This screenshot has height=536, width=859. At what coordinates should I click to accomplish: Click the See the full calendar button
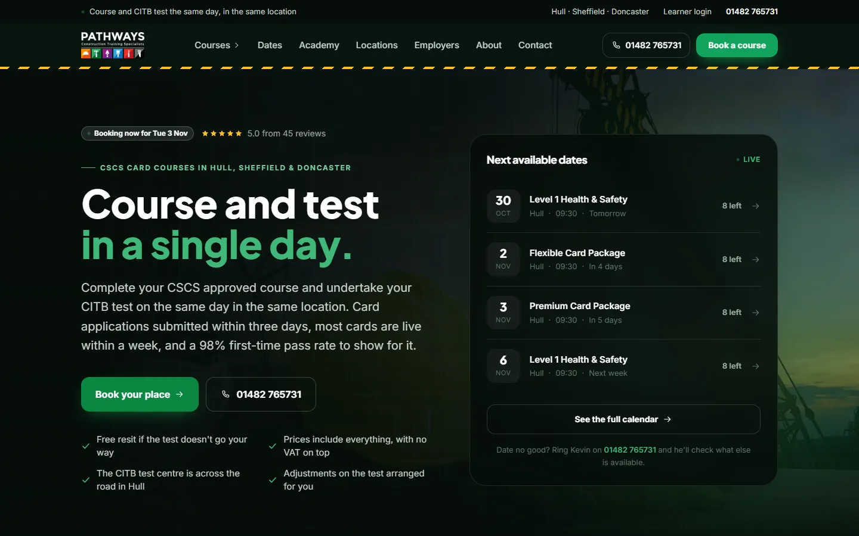click(623, 419)
